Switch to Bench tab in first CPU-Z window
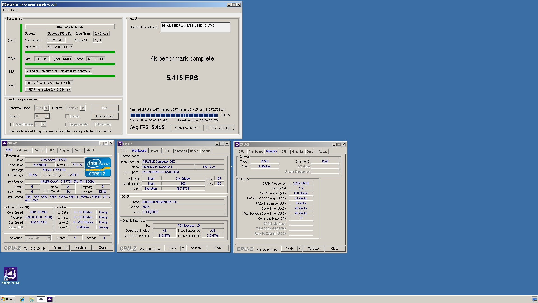The height and width of the screenshot is (303, 538). click(78, 150)
